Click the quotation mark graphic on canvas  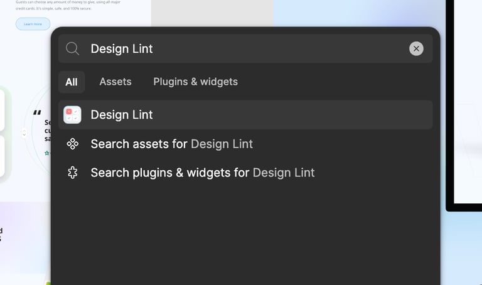pos(37,112)
